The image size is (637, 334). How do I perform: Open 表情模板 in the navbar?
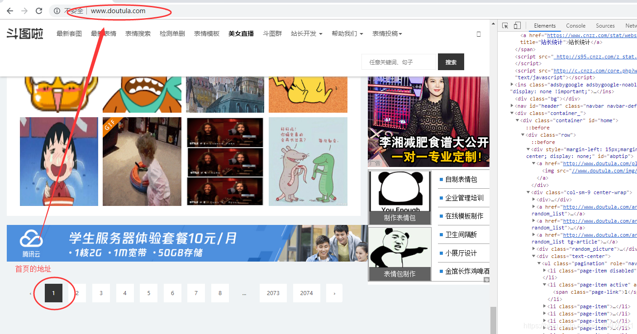[x=207, y=33]
